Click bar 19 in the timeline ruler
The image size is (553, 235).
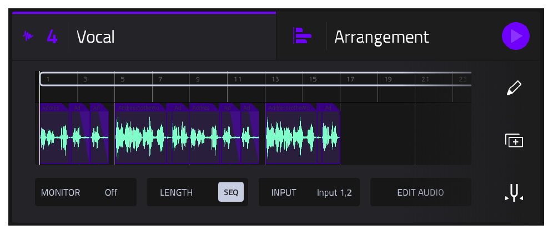388,79
